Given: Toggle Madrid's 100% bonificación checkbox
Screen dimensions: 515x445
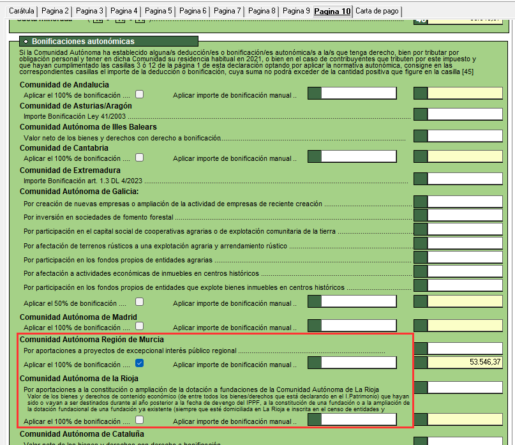Looking at the screenshot, I should coord(139,326).
